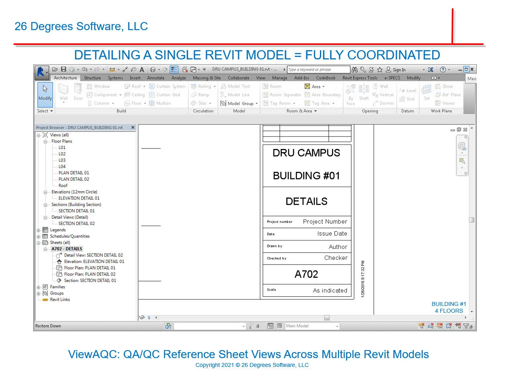
Task: Select PLAN DETAIL 02 under Floor Plans
Action: (x=74, y=179)
